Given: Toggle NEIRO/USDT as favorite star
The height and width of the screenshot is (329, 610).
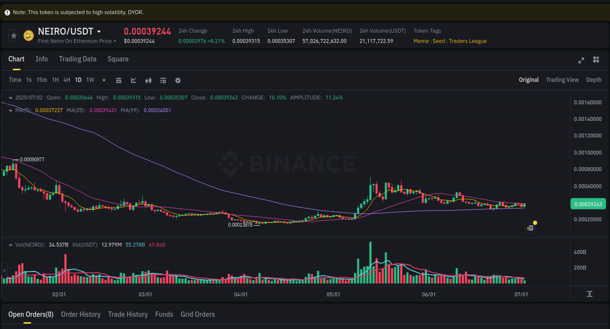Looking at the screenshot, I should 14,35.
